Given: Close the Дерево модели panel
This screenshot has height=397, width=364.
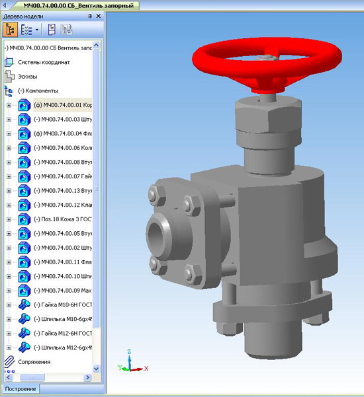Looking at the screenshot, I should (99, 17).
